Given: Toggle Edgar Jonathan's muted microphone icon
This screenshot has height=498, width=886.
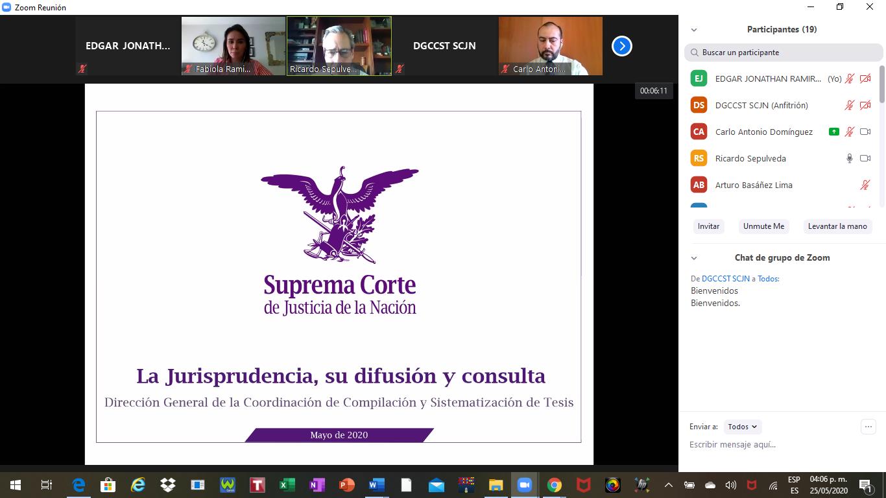Looking at the screenshot, I should tap(849, 78).
